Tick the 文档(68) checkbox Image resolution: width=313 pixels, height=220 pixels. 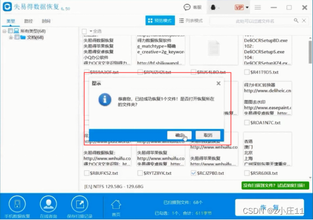[x=17, y=37]
